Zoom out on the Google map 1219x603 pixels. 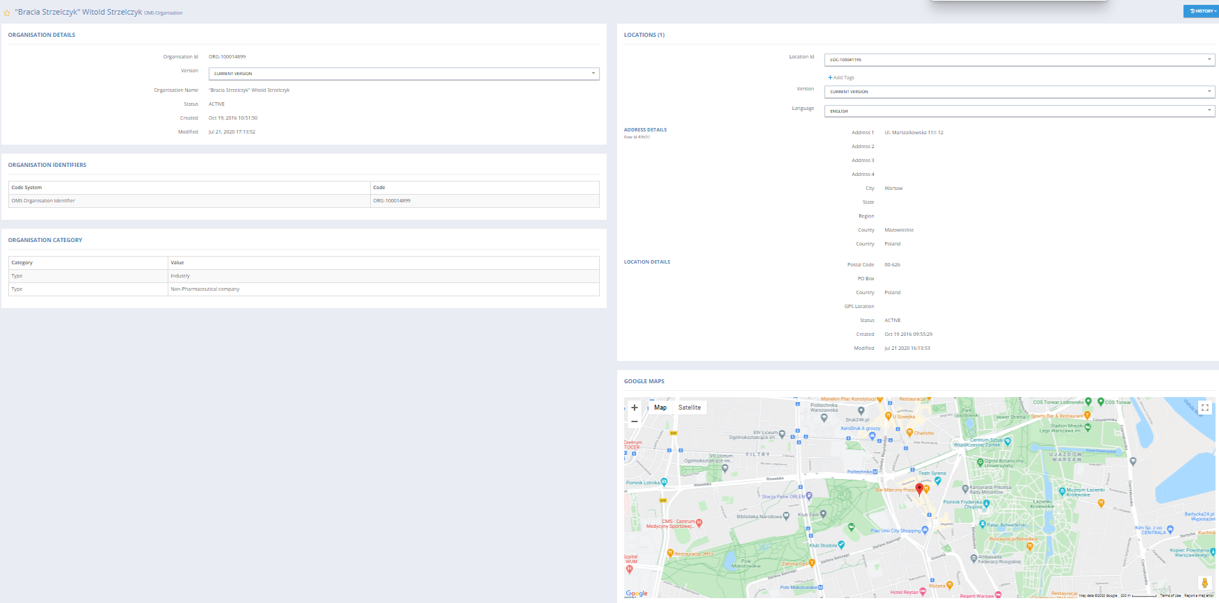(634, 421)
